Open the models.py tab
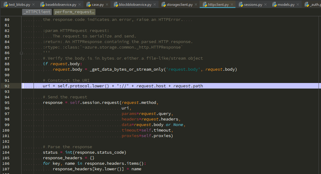Image resolution: width=321 pixels, height=174 pixels. (286, 5)
